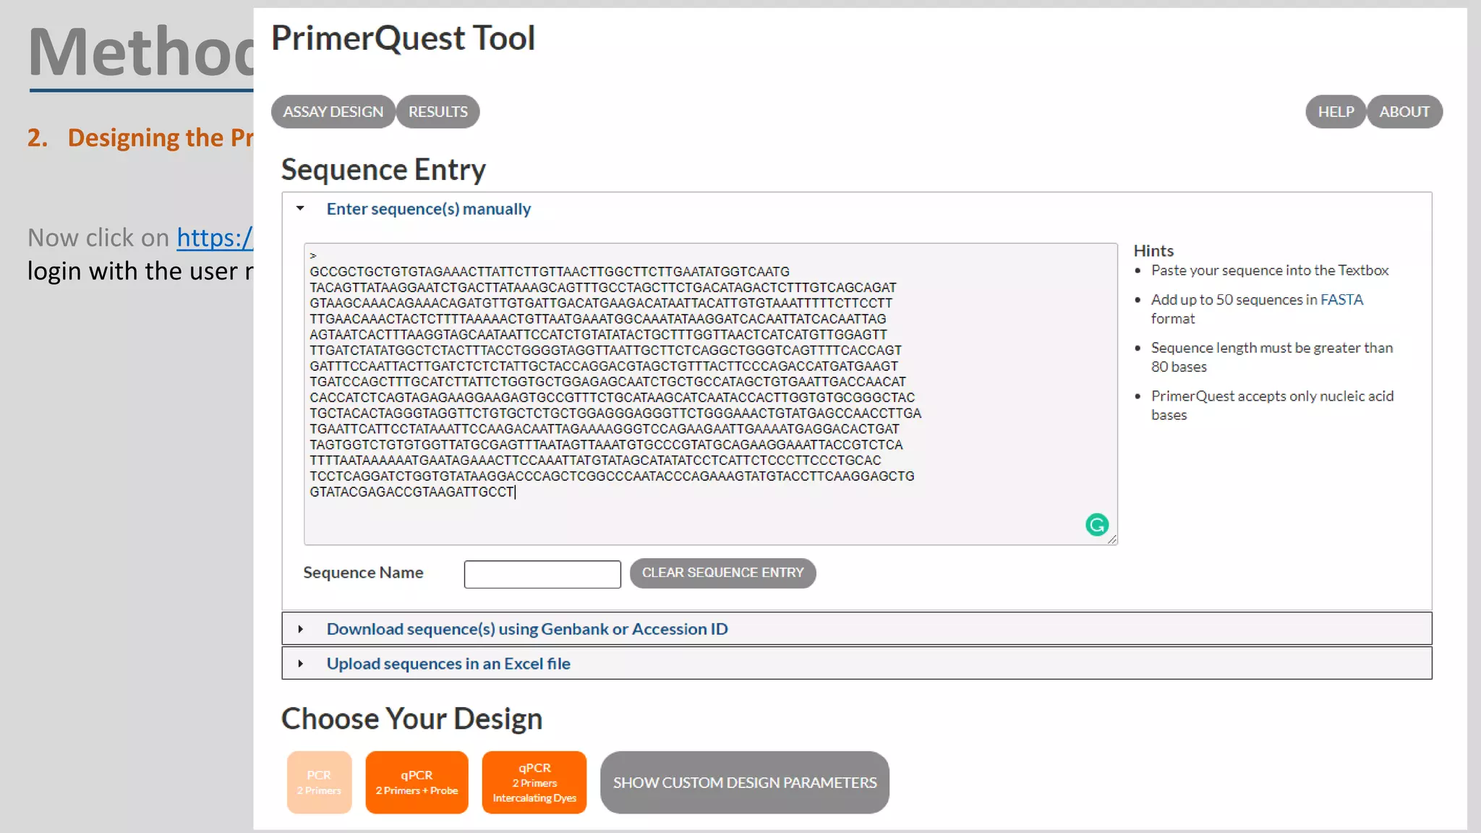Image resolution: width=1481 pixels, height=833 pixels.
Task: Click the green Grammarly icon in the textbox
Action: click(x=1097, y=524)
